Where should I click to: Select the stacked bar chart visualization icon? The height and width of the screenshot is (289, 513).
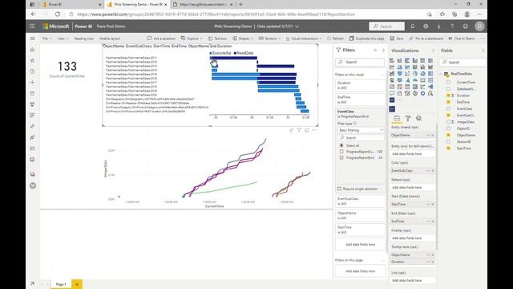point(392,61)
